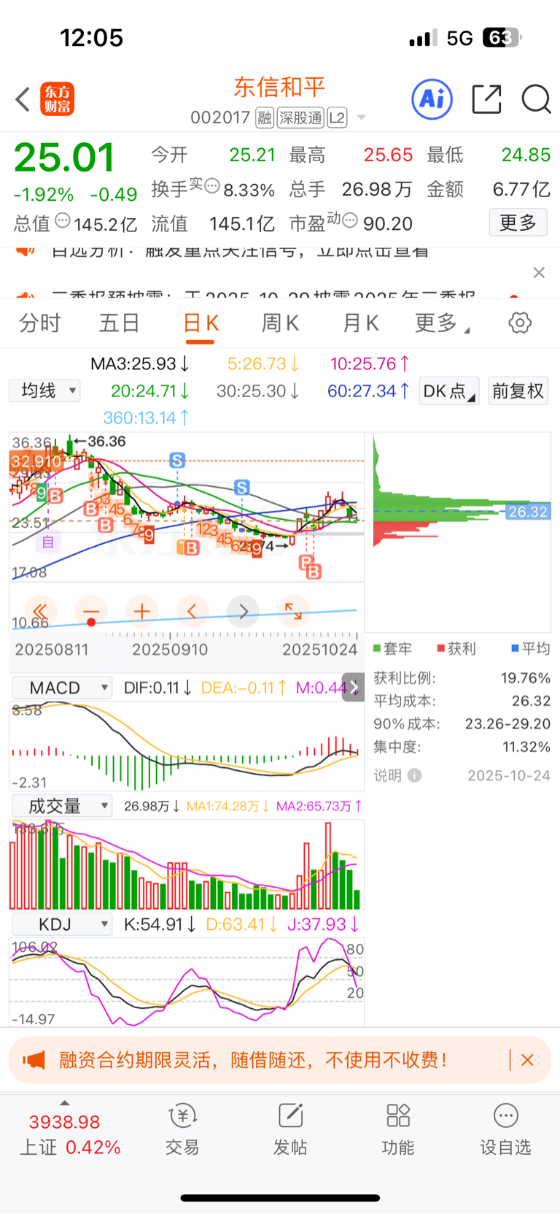Tap info face icon beside 换手
Image resolution: width=560 pixels, height=1214 pixels.
tap(212, 185)
